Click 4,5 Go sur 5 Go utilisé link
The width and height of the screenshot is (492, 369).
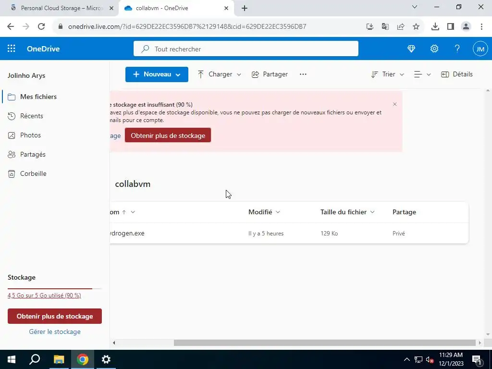tap(44, 295)
